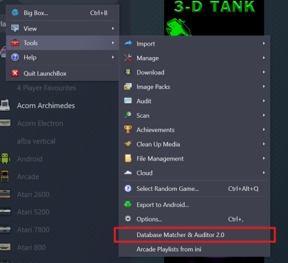This screenshot has height=263, width=288.
Task: Click the Big Box cube icon
Action: point(15,13)
